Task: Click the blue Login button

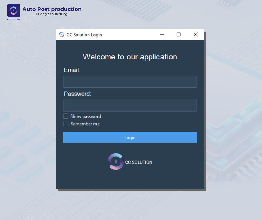Action: [x=130, y=137]
